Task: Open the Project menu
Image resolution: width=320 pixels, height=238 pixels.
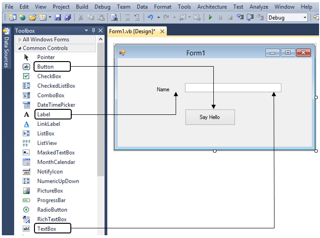Action: click(x=61, y=7)
